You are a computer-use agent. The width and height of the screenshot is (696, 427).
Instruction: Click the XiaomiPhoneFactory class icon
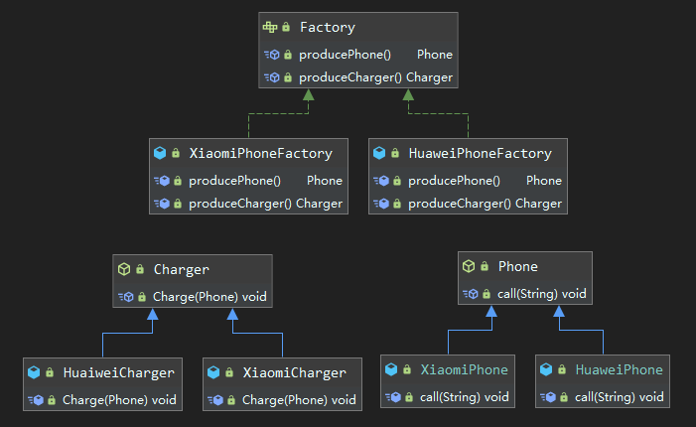coord(160,154)
